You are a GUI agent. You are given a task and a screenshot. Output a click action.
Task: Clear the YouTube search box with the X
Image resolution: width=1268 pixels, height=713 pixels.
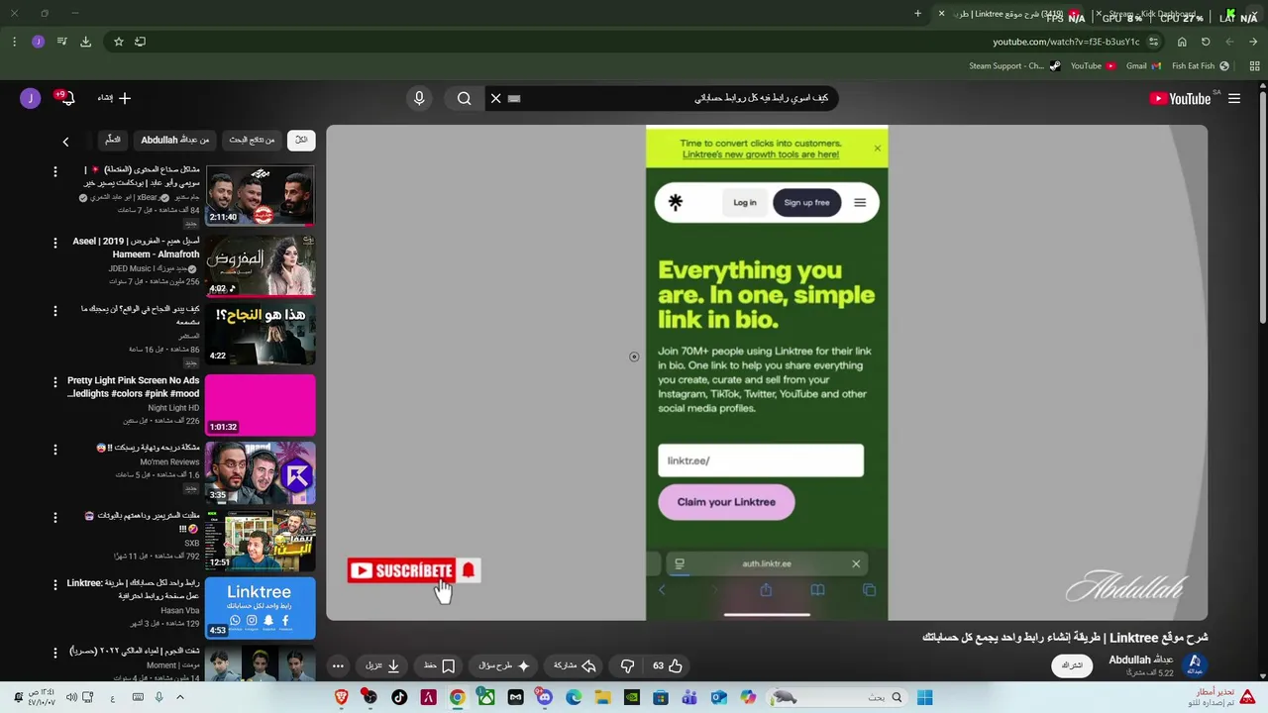click(x=496, y=98)
